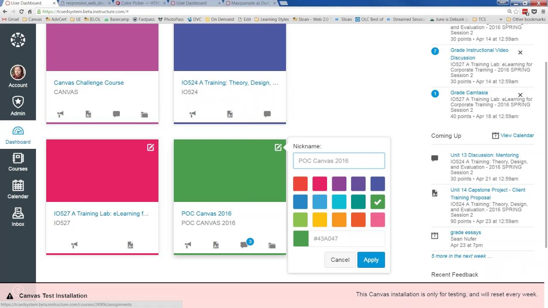Image resolution: width=548 pixels, height=308 pixels.
Task: Click the Nickname input field
Action: coord(339,161)
